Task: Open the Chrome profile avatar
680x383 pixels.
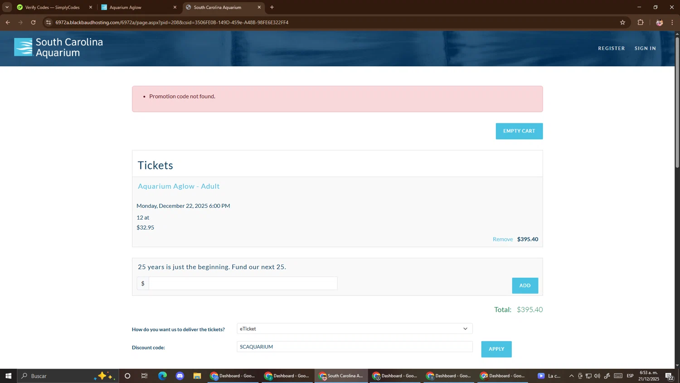Action: pos(659,22)
